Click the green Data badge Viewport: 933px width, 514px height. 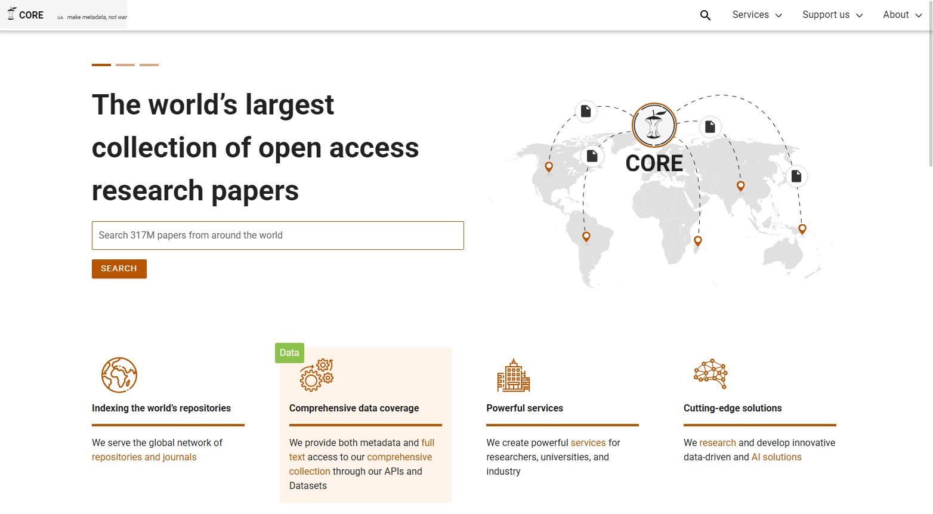coord(289,353)
